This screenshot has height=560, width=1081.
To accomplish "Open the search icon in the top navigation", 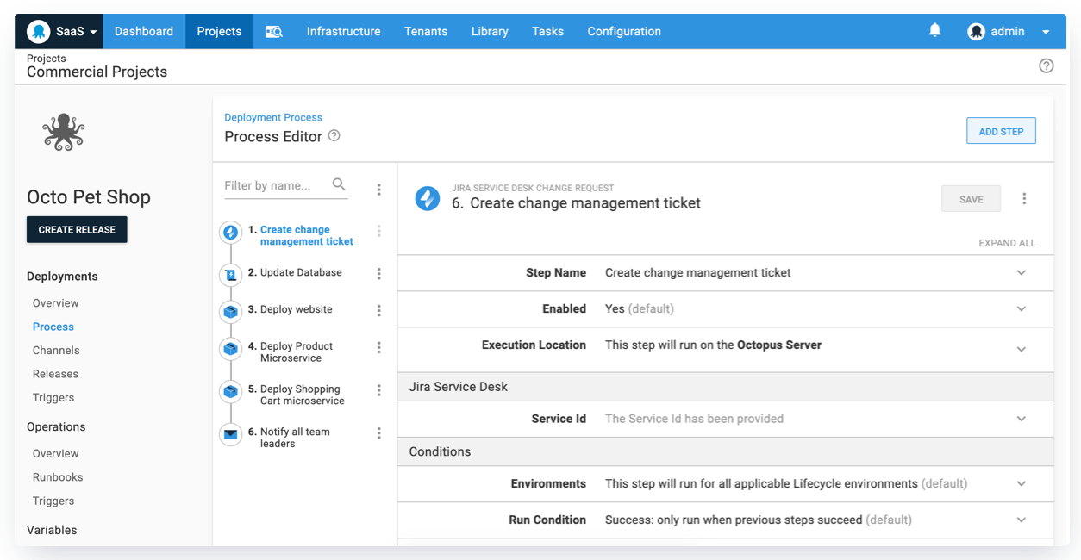I will pyautogui.click(x=274, y=31).
